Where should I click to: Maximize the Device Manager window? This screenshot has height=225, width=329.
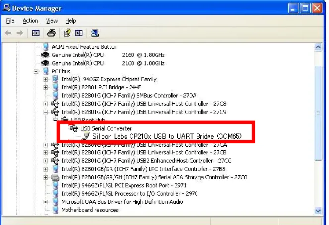click(305, 8)
